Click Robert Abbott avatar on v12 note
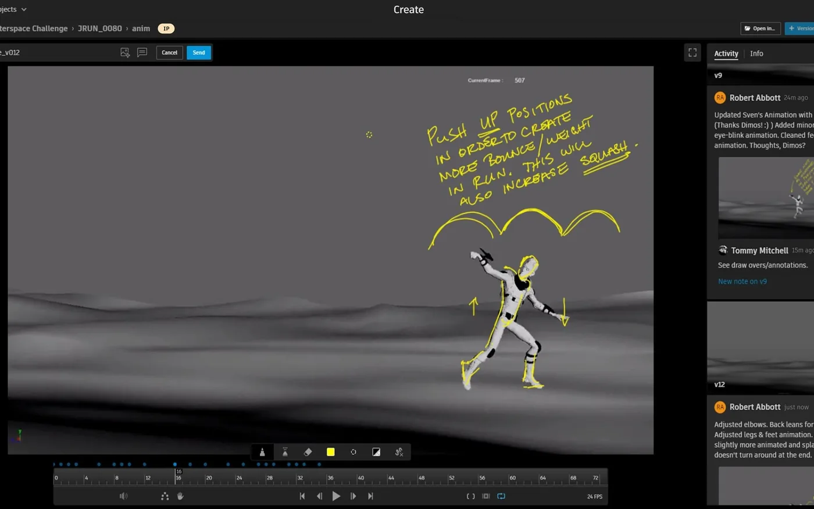This screenshot has height=509, width=814. (720, 407)
